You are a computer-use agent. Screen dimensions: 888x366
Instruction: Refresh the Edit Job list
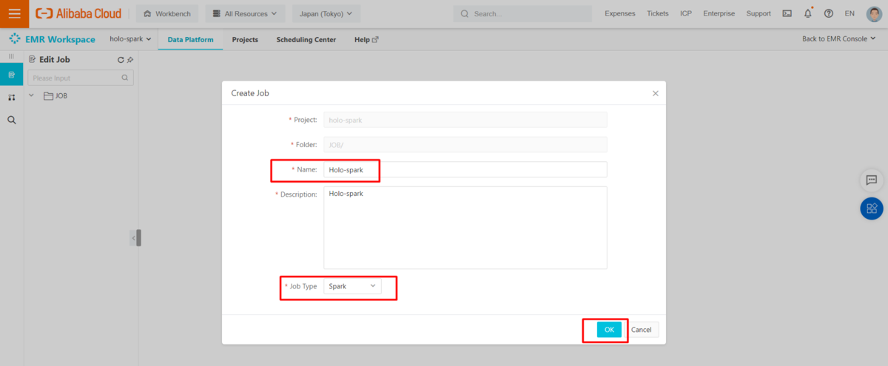tap(121, 60)
